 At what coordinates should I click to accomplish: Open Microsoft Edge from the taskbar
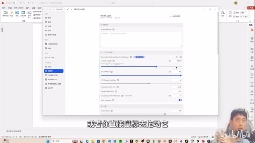[x=87, y=141]
